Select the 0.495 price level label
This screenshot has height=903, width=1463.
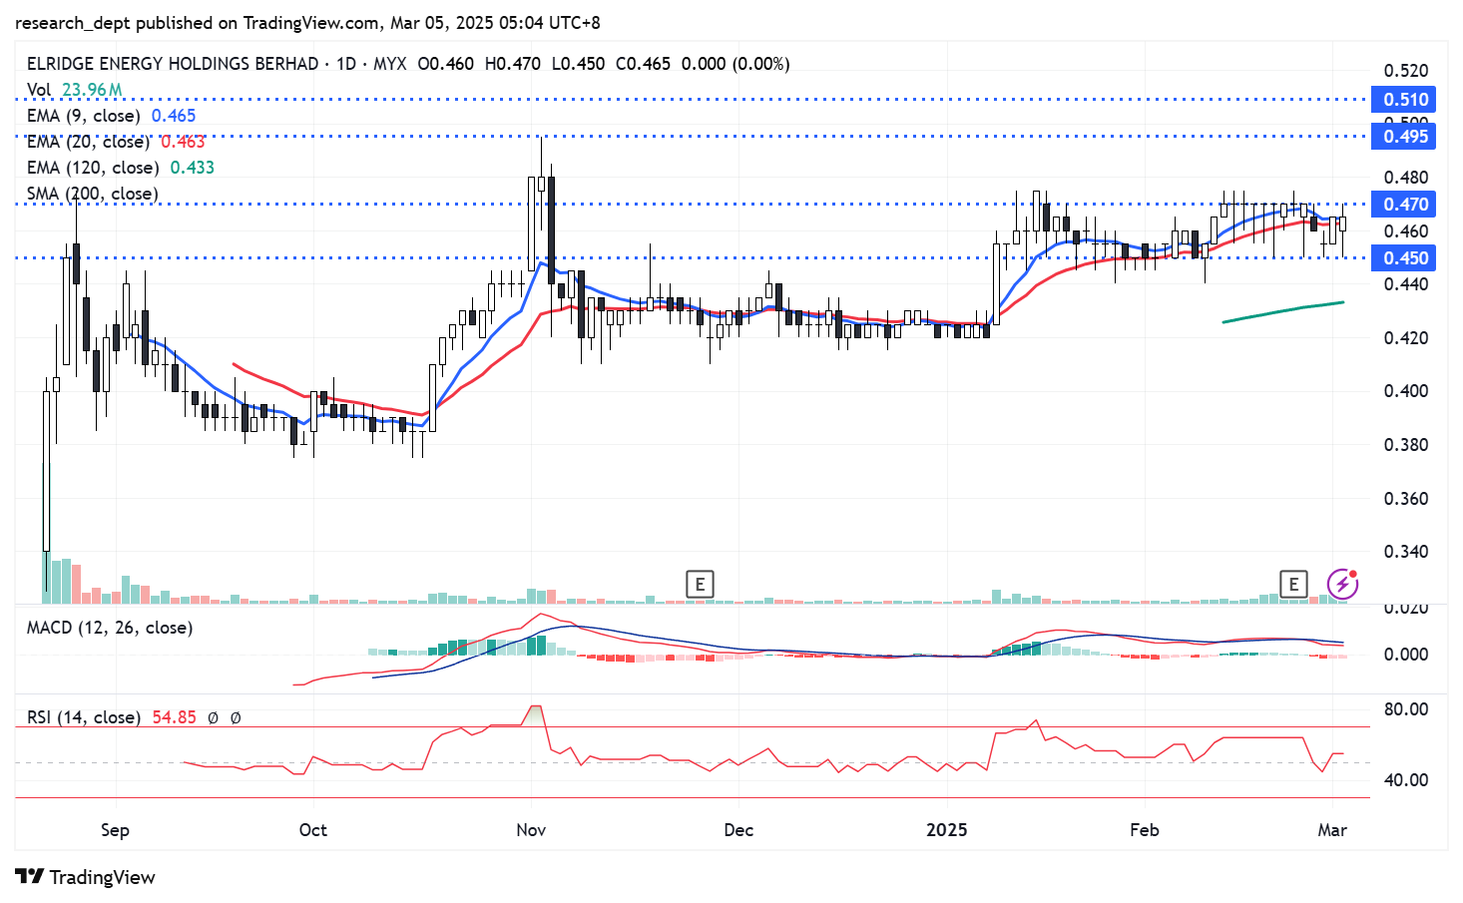coord(1404,136)
